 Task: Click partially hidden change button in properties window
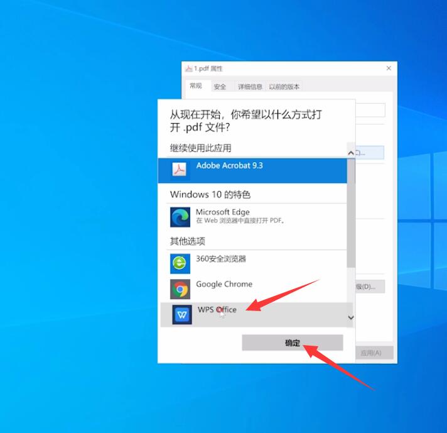(x=369, y=153)
